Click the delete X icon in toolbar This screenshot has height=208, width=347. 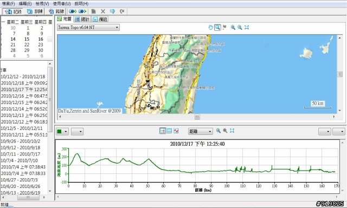click(103, 11)
